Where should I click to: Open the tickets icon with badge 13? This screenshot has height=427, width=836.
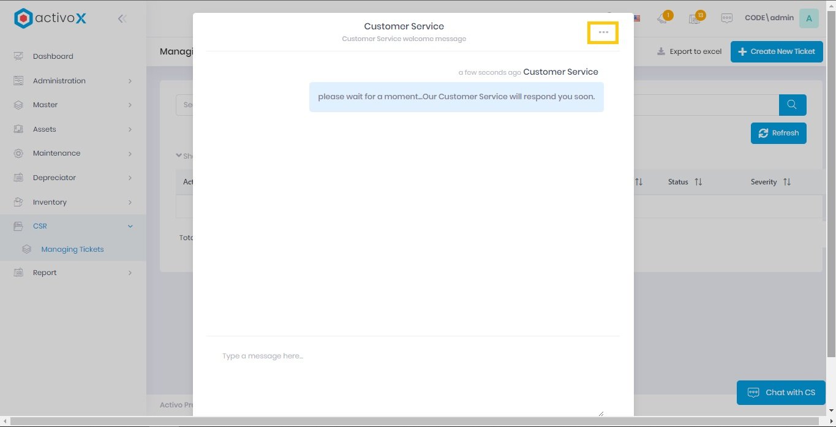pyautogui.click(x=695, y=18)
